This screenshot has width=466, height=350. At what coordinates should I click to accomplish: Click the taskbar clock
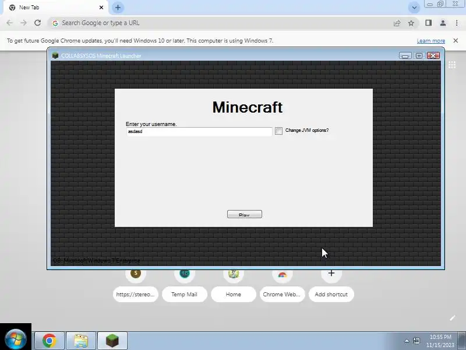(440, 341)
